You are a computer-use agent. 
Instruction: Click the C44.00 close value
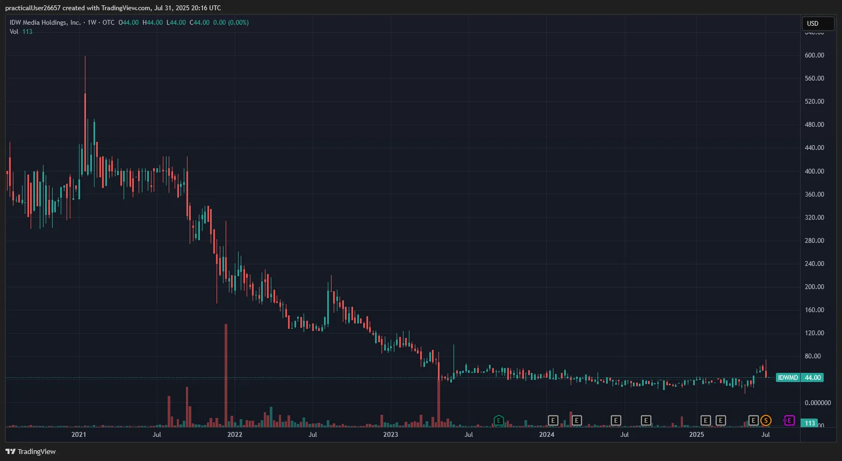pos(199,23)
